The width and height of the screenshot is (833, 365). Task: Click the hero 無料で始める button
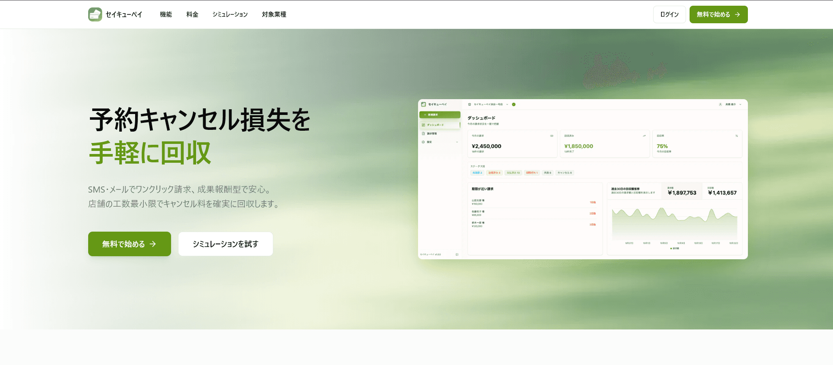[129, 244]
